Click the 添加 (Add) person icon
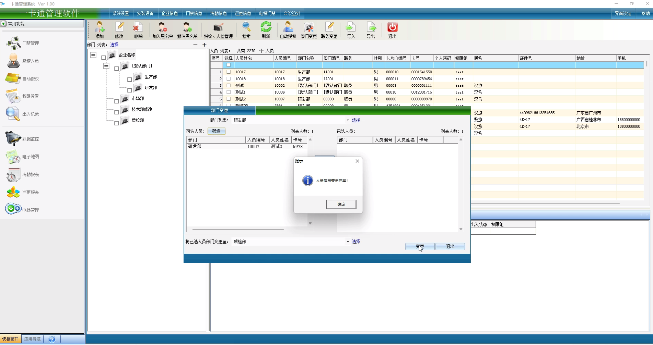This screenshot has height=345, width=653. pos(100,27)
